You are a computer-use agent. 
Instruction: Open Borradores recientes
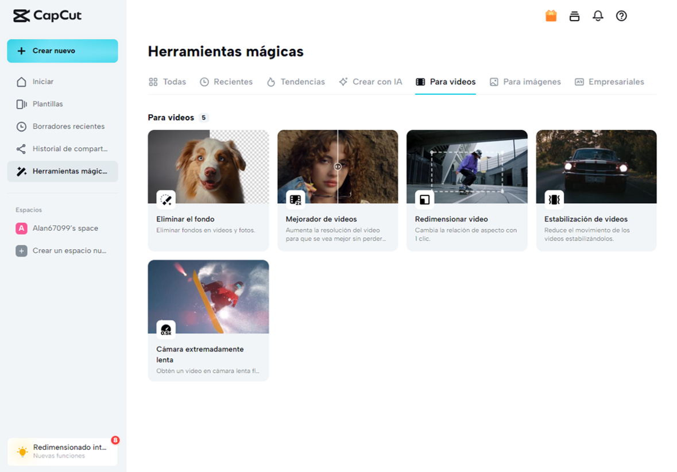tap(63, 126)
